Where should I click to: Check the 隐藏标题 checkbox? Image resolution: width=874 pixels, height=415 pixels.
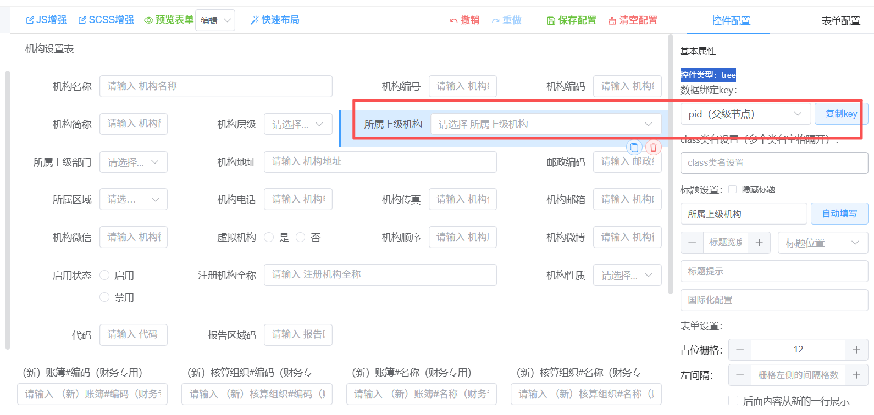[732, 189]
